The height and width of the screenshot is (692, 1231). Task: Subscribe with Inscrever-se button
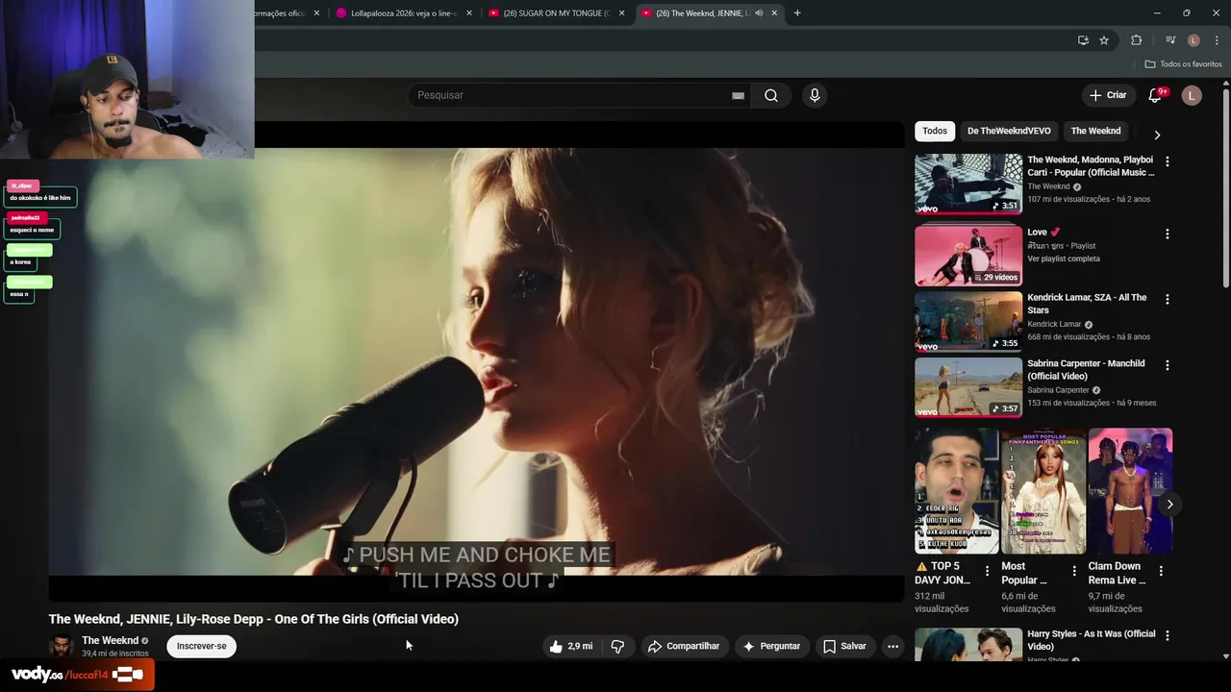click(x=202, y=646)
